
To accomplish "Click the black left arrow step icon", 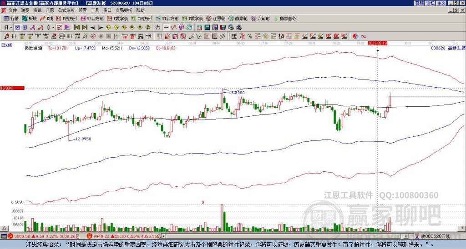I will coord(93,28).
